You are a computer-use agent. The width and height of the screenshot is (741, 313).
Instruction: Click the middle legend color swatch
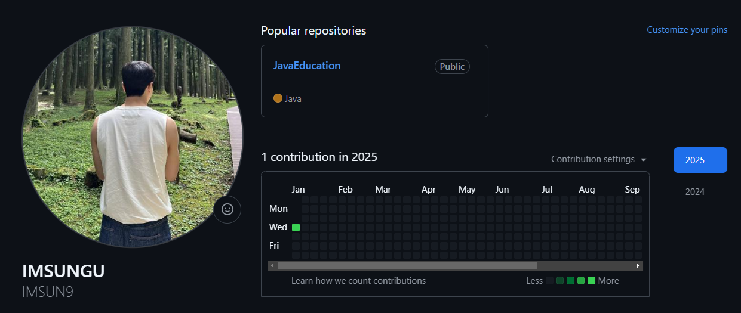(570, 281)
